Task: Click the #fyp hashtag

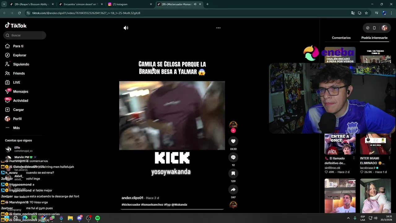Action: click(x=167, y=205)
